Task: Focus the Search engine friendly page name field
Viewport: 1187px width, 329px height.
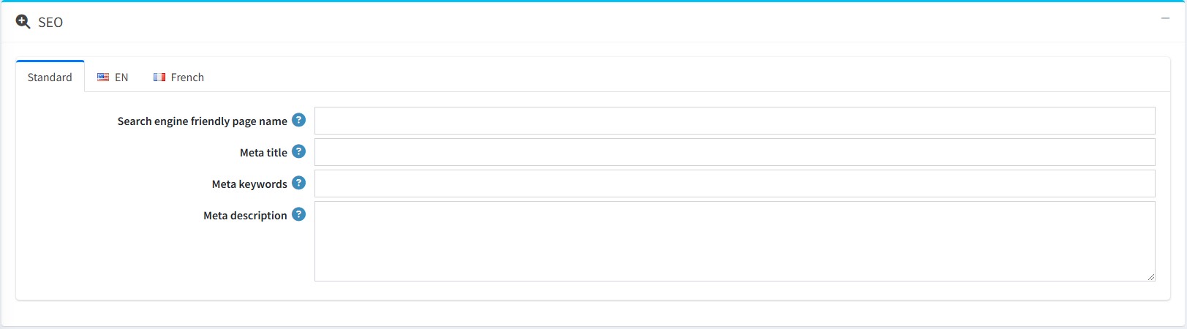Action: pyautogui.click(x=734, y=121)
